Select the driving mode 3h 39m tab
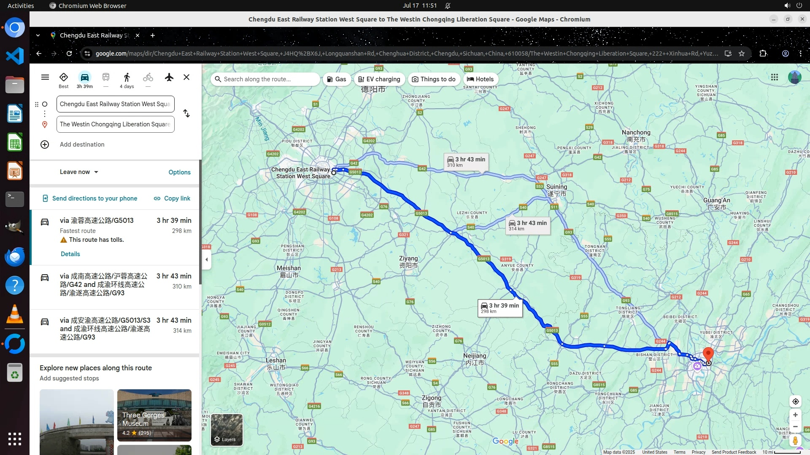The image size is (810, 455). (x=85, y=80)
